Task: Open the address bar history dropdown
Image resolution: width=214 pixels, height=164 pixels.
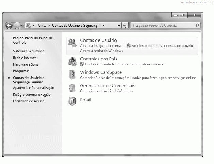Action: 119,26
